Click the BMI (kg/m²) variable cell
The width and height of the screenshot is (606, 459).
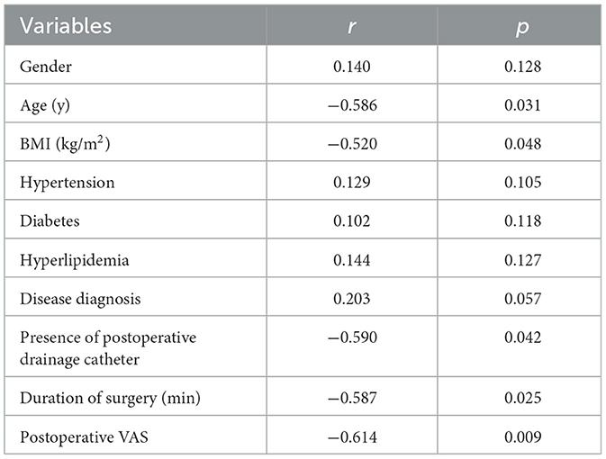pyautogui.click(x=59, y=143)
